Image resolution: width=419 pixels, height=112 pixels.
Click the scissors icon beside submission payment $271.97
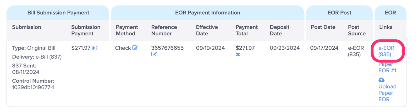(x=95, y=48)
